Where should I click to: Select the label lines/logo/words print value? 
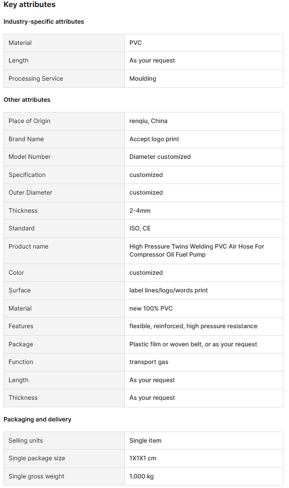click(x=169, y=290)
